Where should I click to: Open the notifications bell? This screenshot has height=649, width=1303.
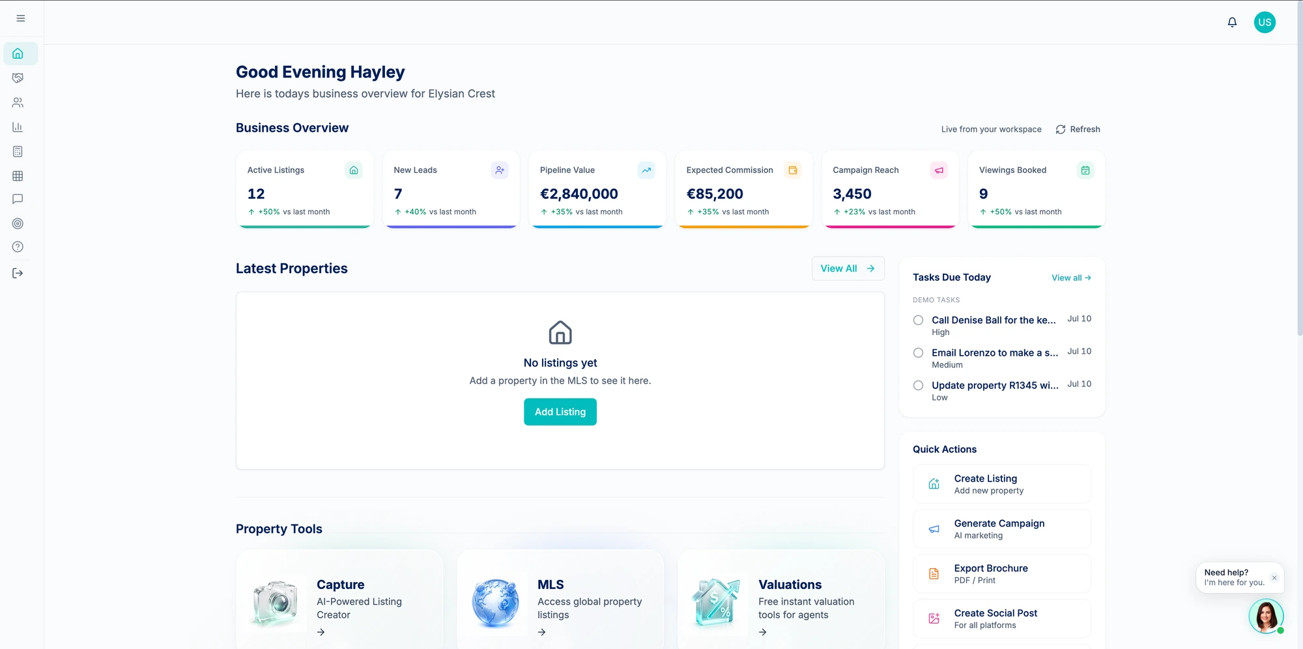1232,22
